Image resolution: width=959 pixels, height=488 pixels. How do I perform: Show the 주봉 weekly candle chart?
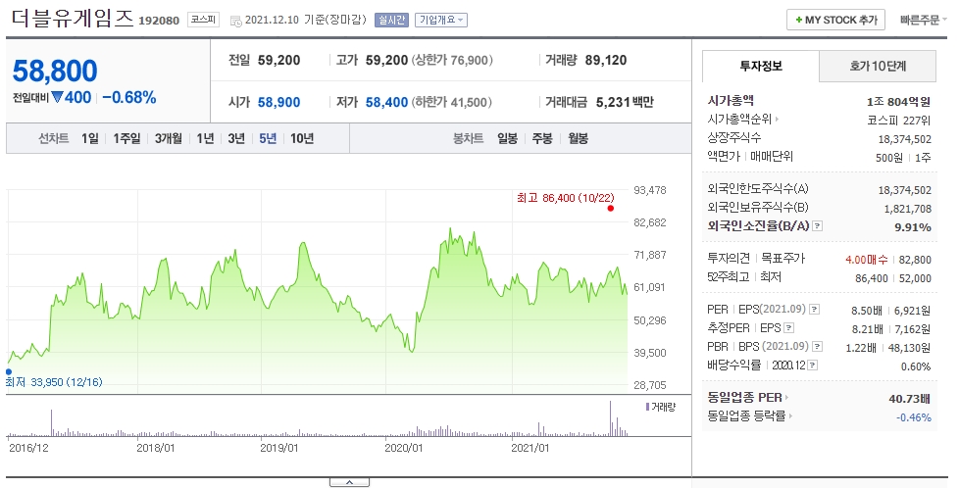coord(542,139)
